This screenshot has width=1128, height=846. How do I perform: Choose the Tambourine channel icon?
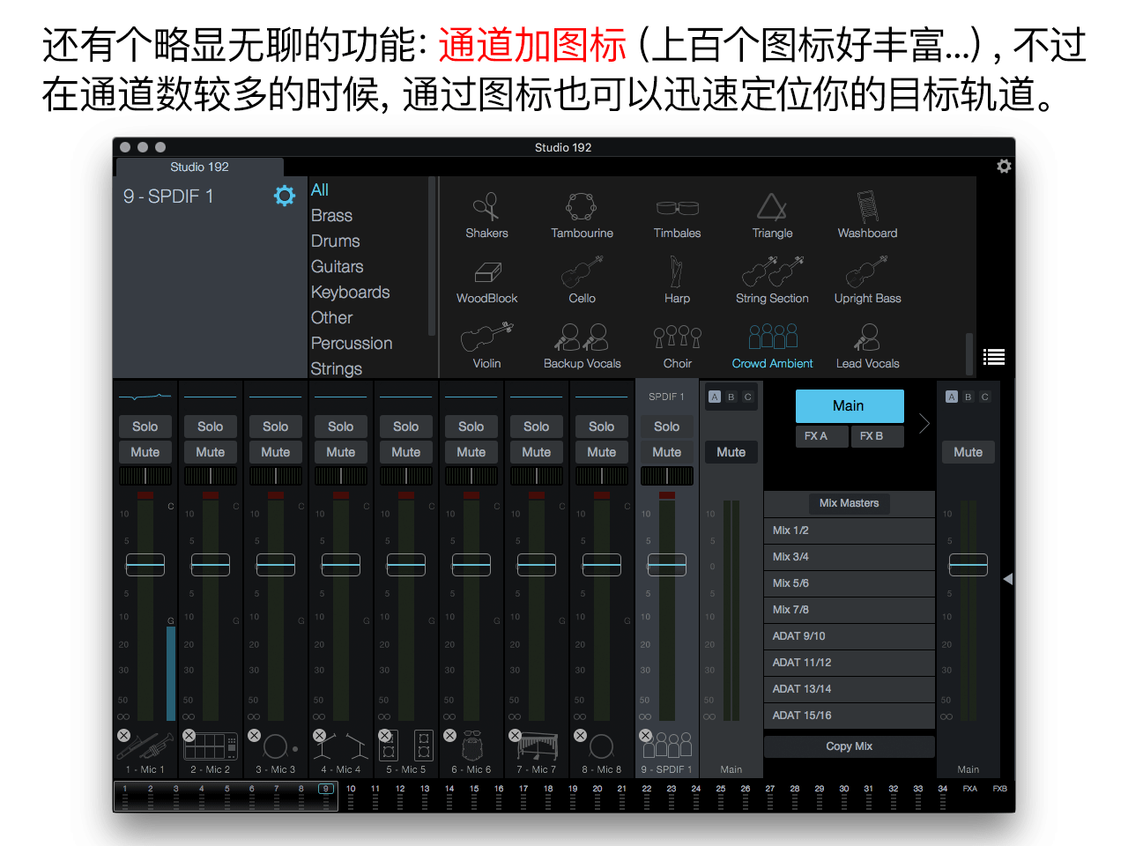coord(582,216)
